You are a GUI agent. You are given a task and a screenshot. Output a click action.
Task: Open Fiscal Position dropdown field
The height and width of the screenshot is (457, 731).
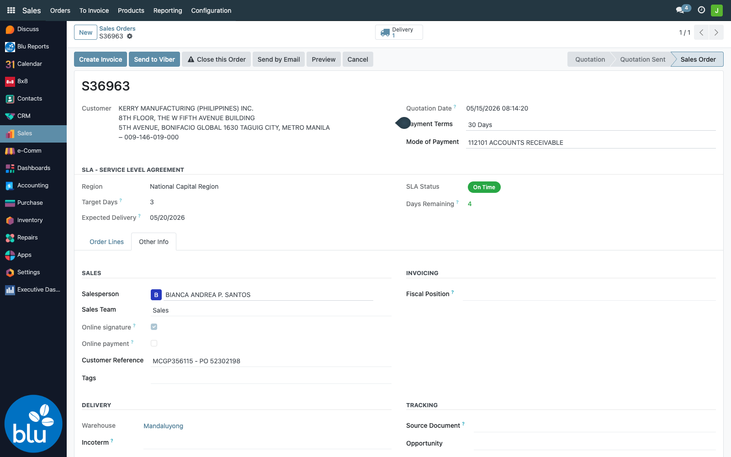coord(589,294)
